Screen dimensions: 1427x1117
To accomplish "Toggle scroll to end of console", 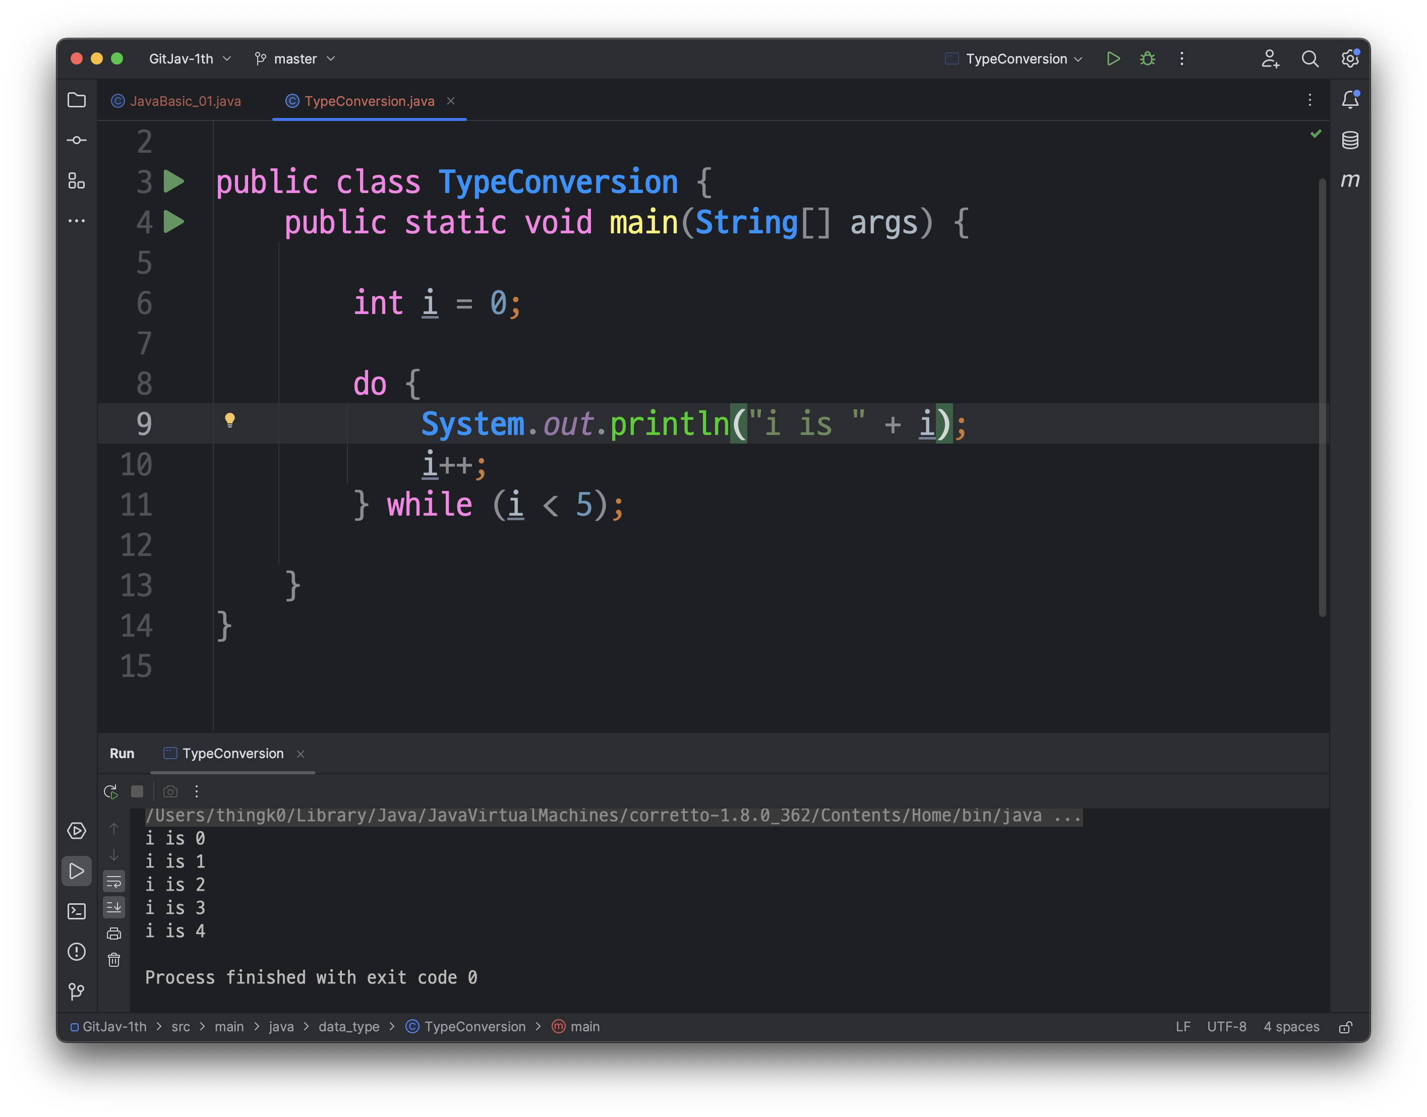I will (x=114, y=907).
